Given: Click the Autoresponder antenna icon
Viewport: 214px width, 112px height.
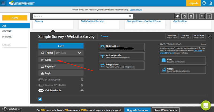Looking at the screenshot, I should coord(102,56).
